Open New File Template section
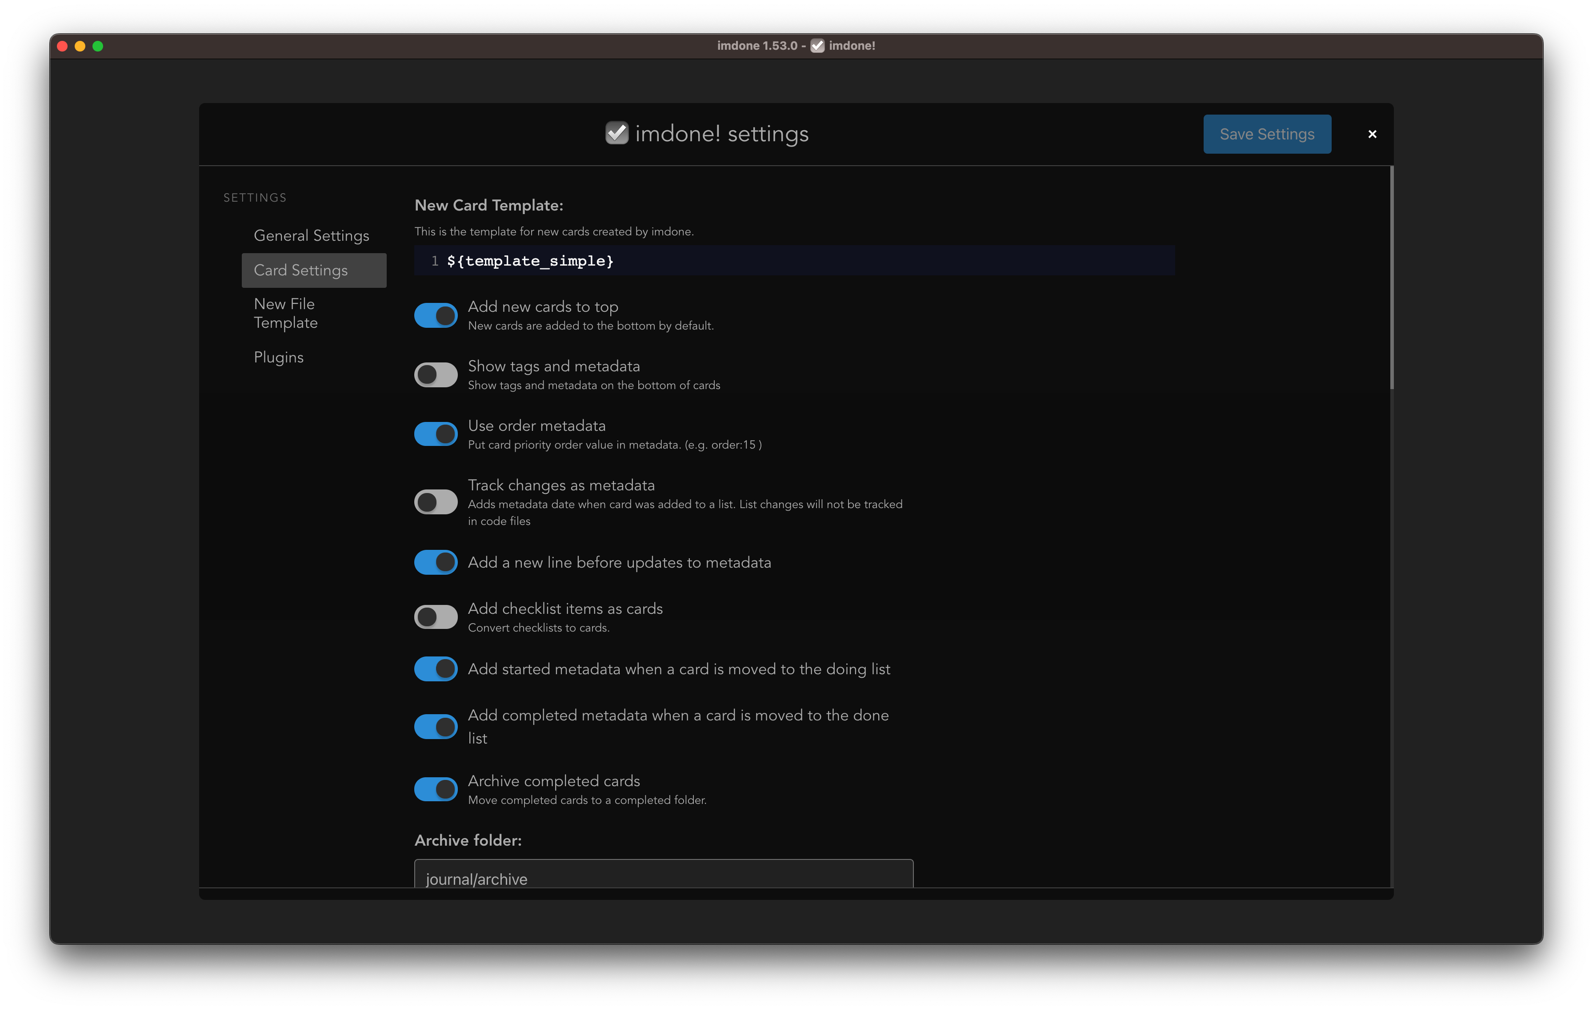This screenshot has height=1010, width=1593. coord(314,313)
